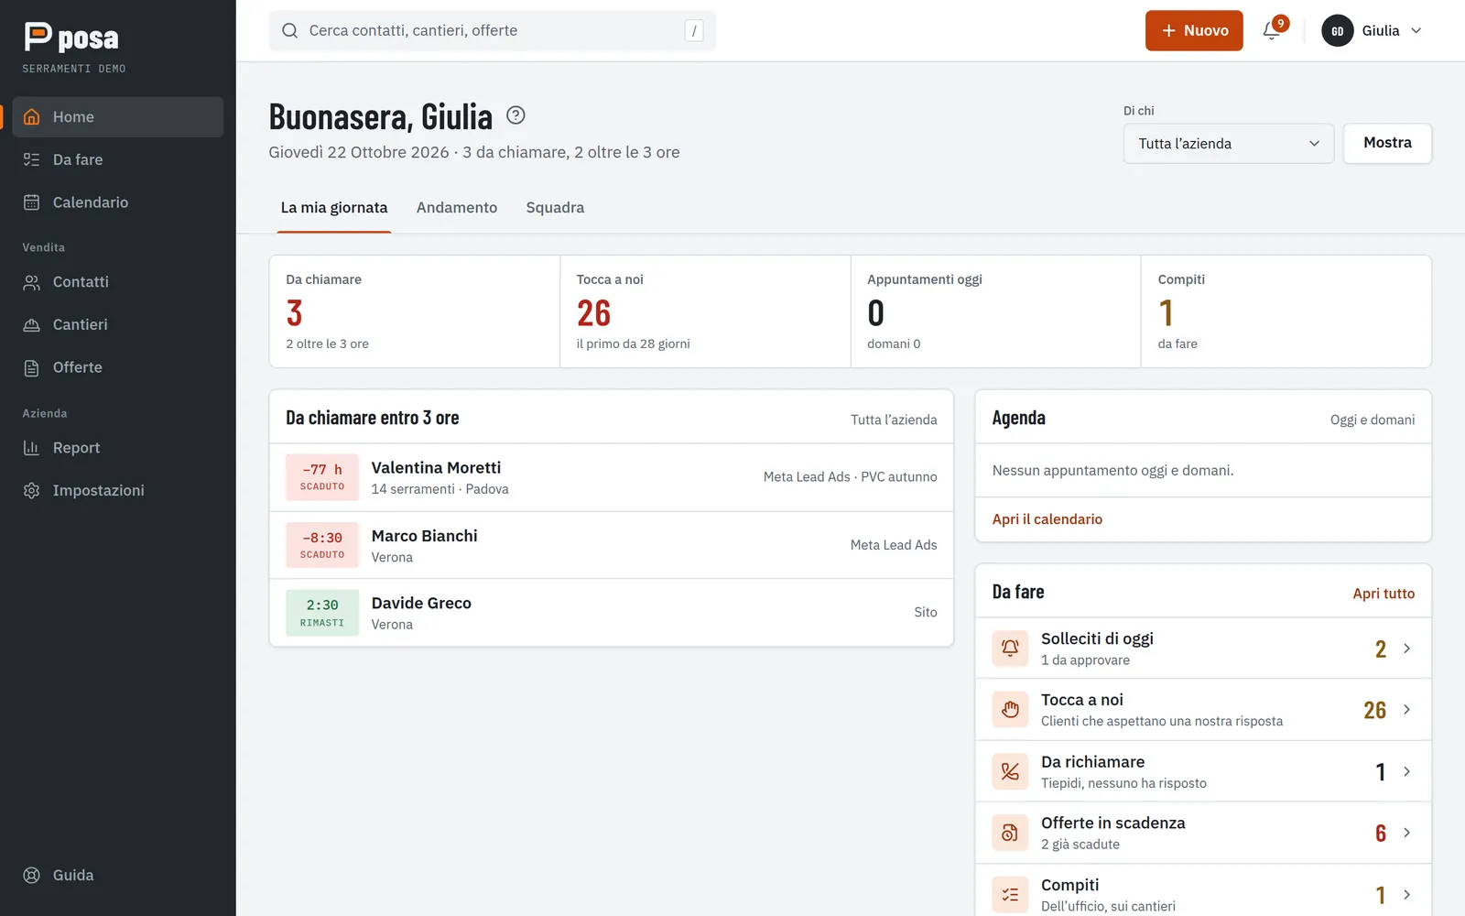Open the Davide Greco call row

pyautogui.click(x=612, y=613)
